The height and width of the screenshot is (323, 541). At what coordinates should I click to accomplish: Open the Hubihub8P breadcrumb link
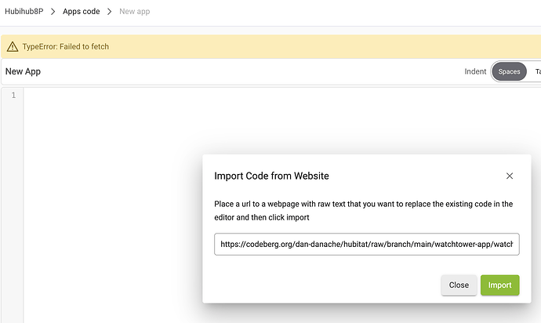[x=24, y=12]
